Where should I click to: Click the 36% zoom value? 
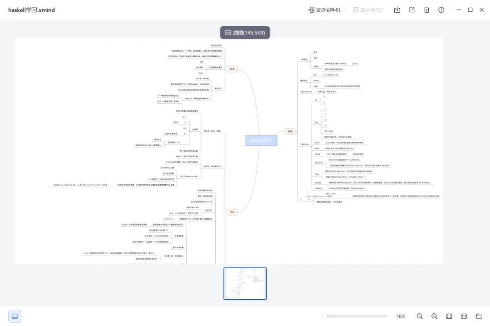[x=401, y=316]
